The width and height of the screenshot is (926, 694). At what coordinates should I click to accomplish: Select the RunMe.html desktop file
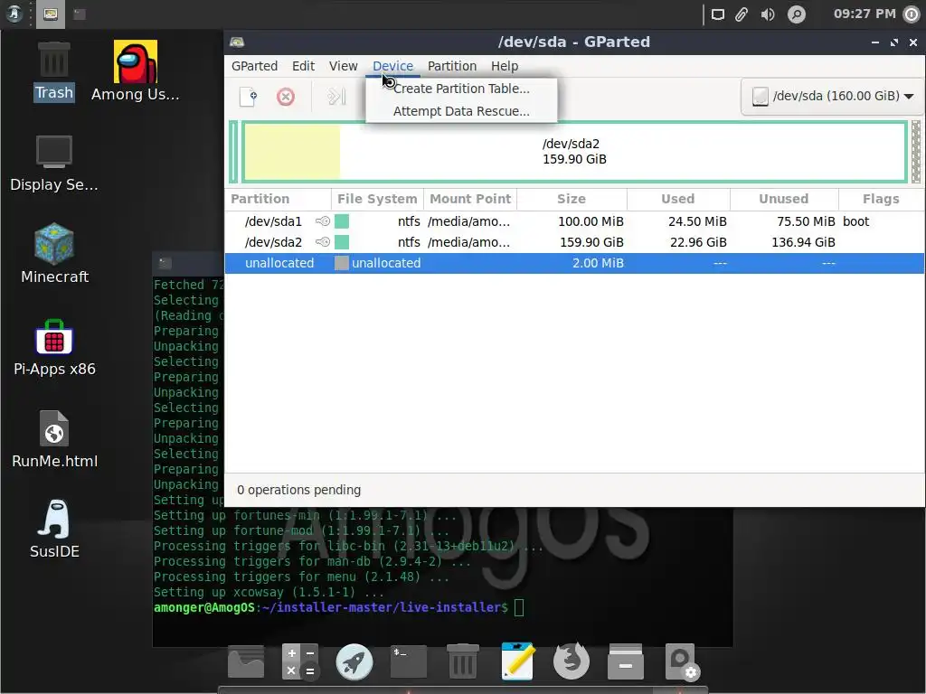[x=54, y=439]
